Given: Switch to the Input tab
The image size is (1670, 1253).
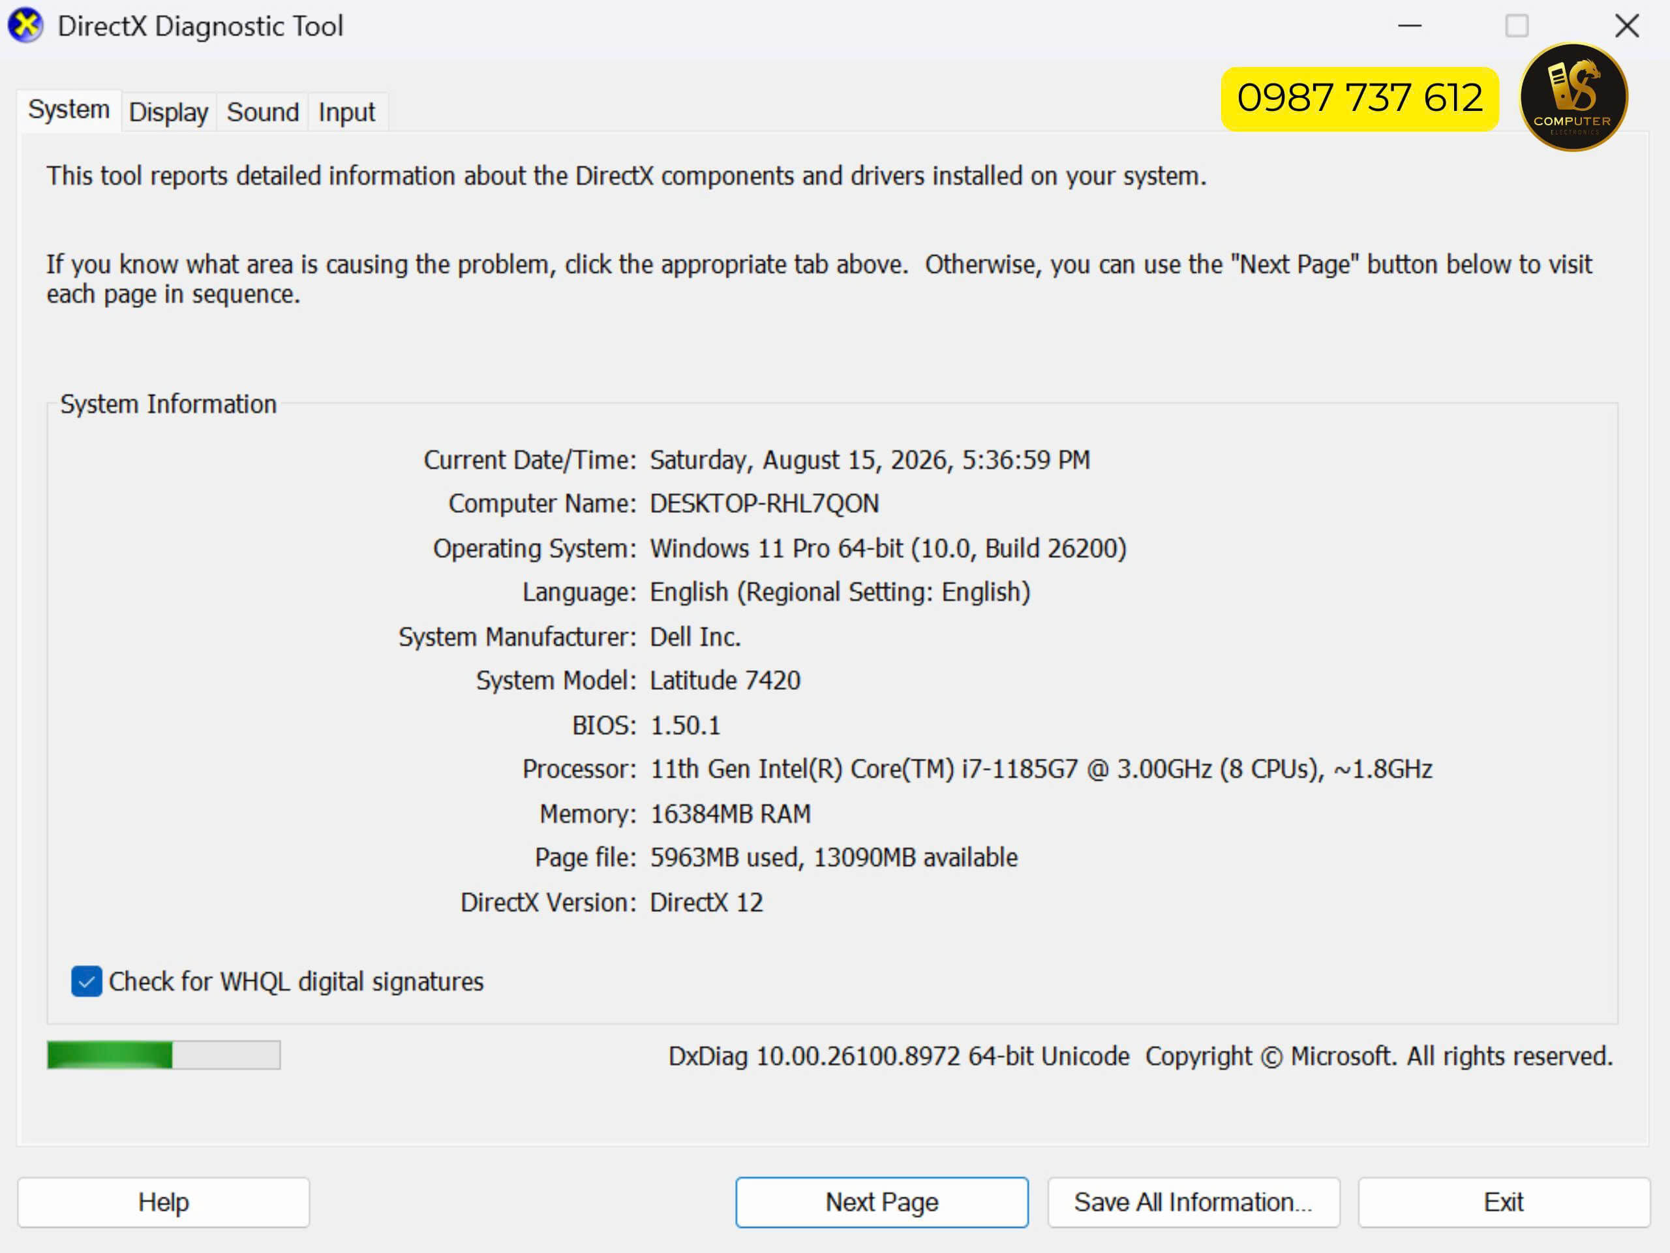Looking at the screenshot, I should tap(346, 112).
